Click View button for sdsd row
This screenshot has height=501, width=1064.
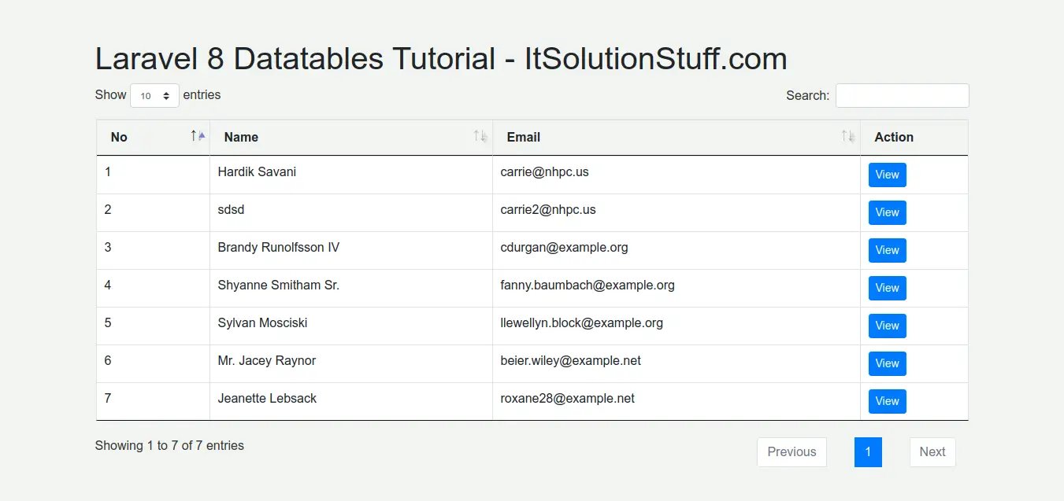click(887, 212)
